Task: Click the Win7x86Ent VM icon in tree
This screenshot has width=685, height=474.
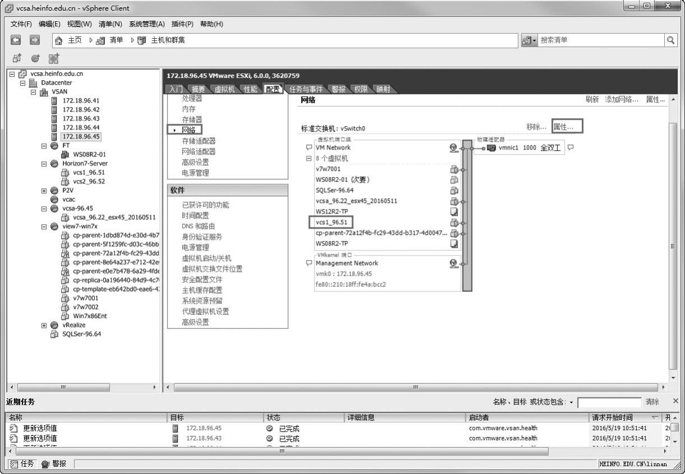Action: click(x=65, y=316)
